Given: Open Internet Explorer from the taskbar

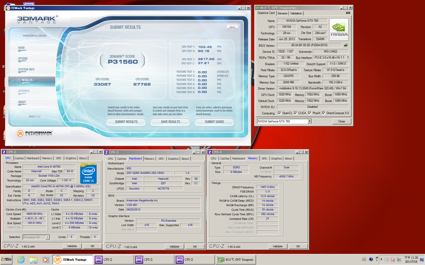Looking at the screenshot, I should [x=21, y=259].
